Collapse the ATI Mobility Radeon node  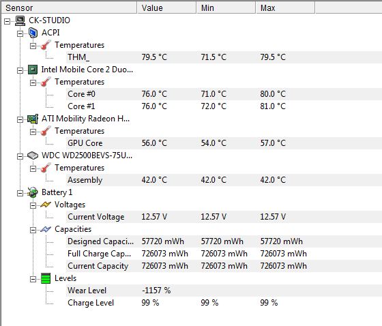pos(20,119)
